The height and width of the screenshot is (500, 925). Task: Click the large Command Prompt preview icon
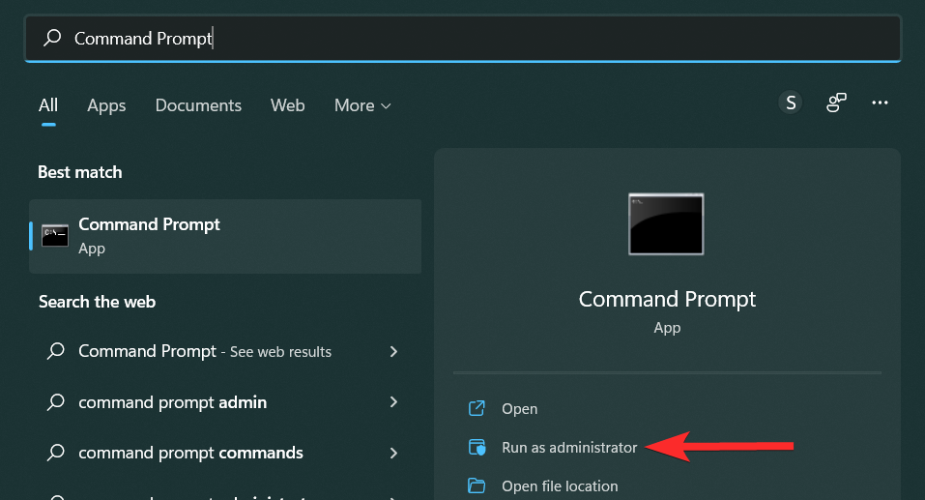[666, 223]
